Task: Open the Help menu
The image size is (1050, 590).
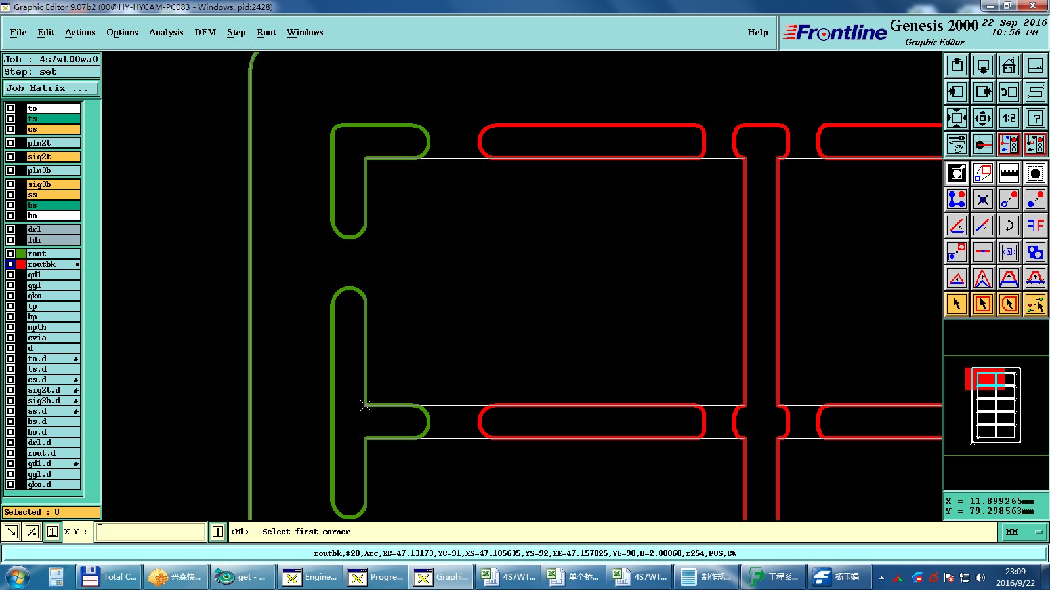Action: pos(757,32)
